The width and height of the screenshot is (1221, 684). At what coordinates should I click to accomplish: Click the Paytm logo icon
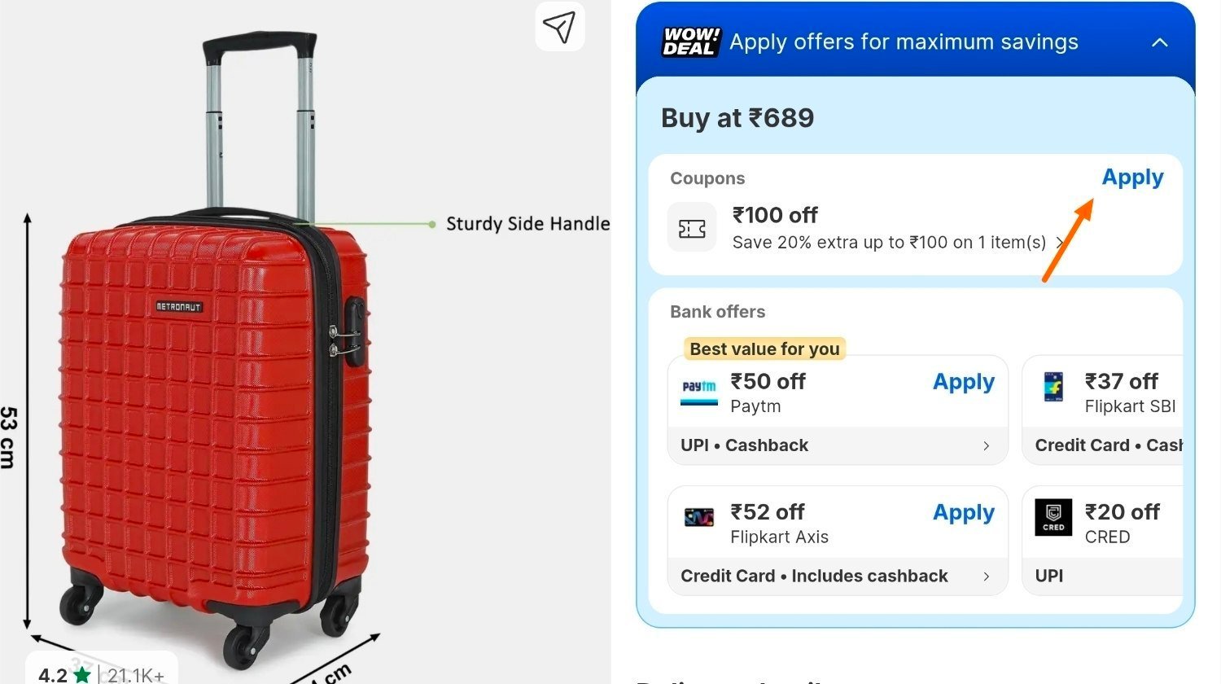point(699,392)
